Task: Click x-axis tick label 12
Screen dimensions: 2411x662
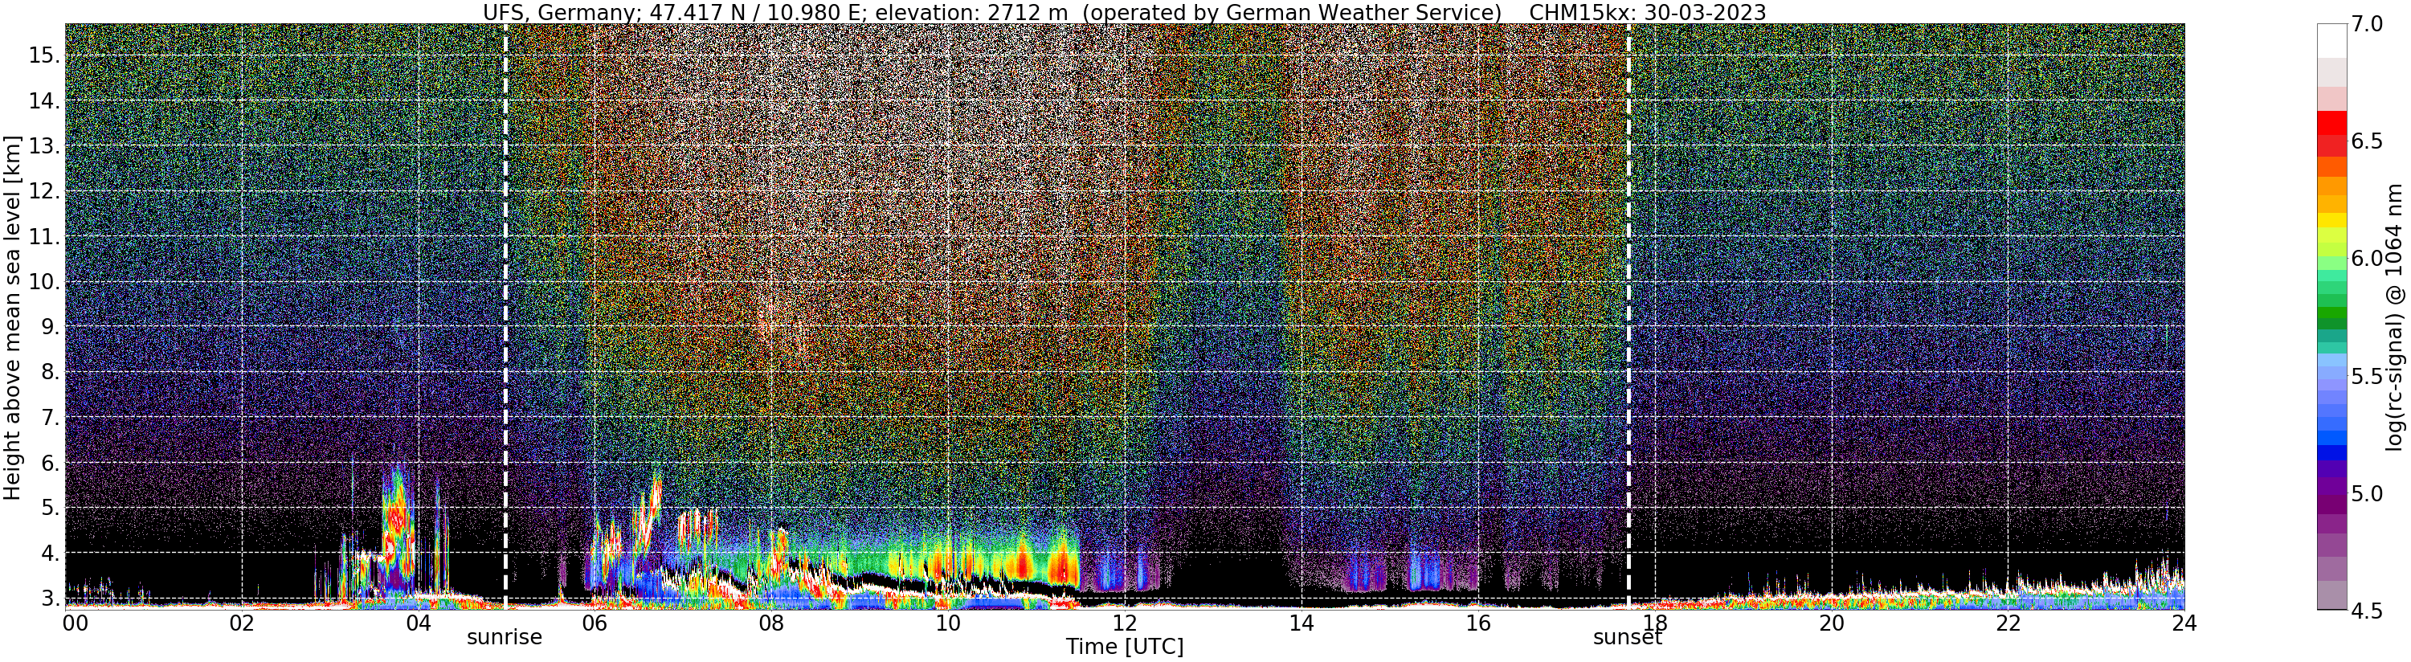Action: (1124, 623)
